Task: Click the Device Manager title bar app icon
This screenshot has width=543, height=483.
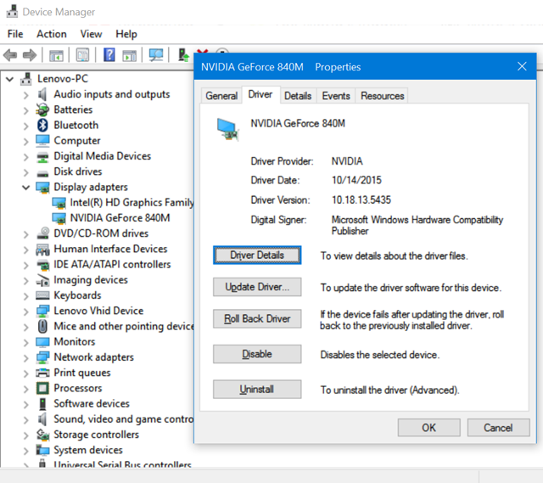Action: click(12, 11)
